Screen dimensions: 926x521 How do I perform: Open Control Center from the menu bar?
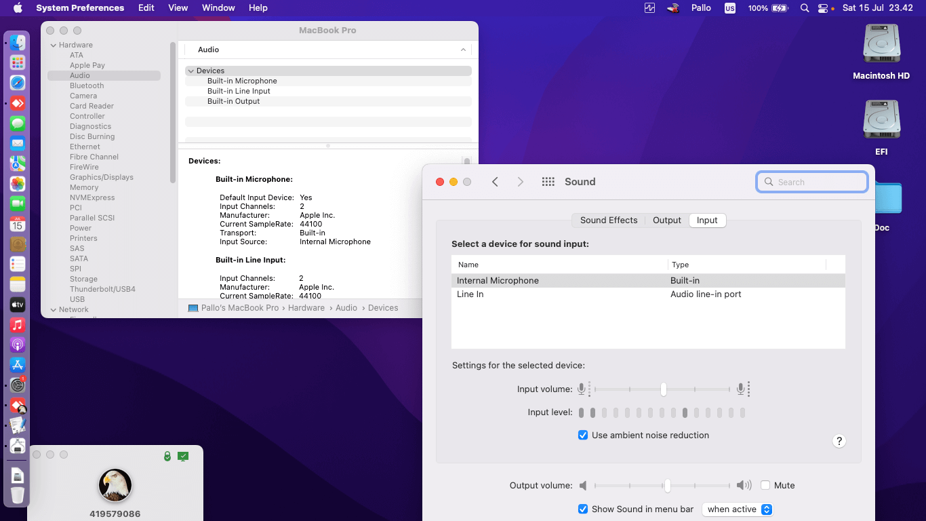tap(823, 8)
